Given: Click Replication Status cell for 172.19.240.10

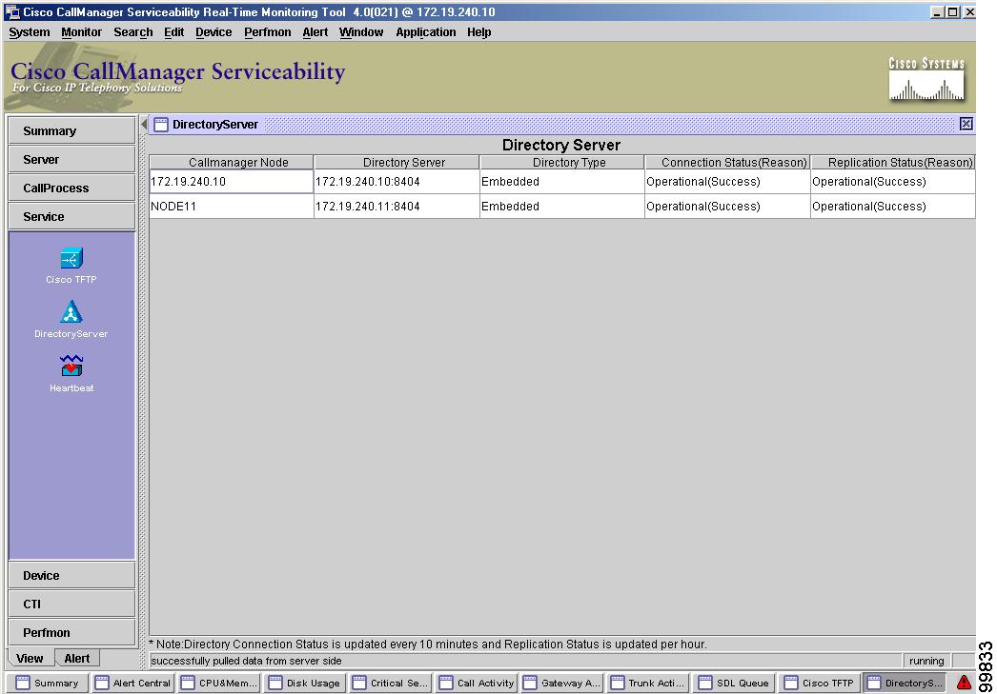Looking at the screenshot, I should pos(893,182).
